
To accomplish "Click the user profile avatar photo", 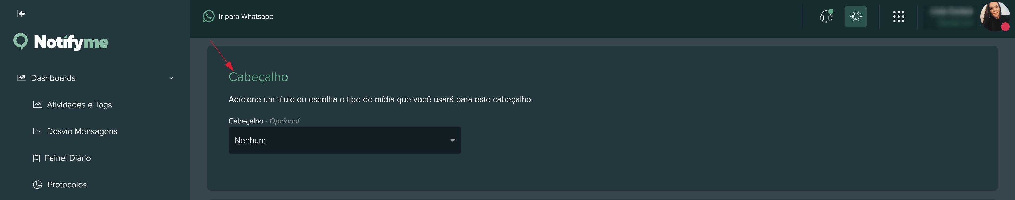I will click(994, 17).
